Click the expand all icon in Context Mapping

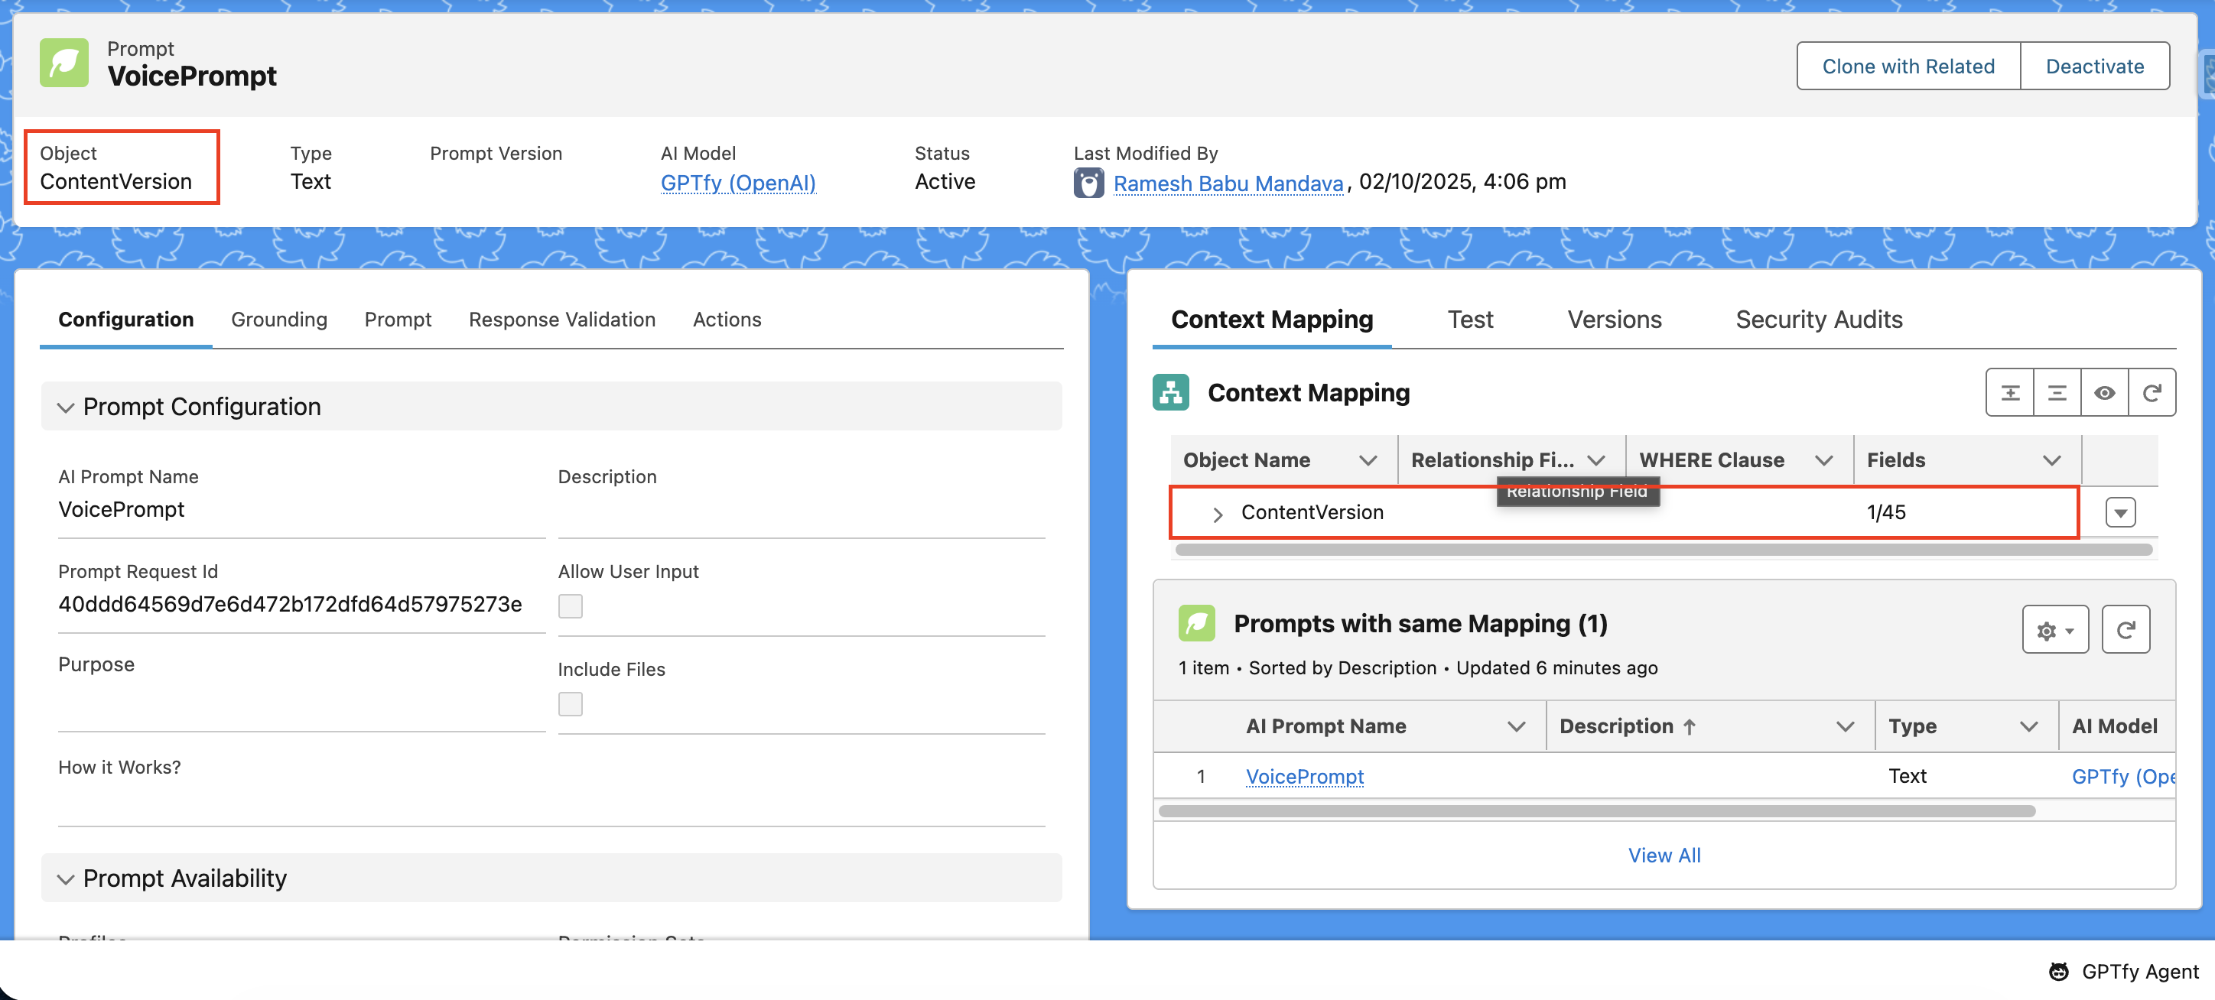2009,393
